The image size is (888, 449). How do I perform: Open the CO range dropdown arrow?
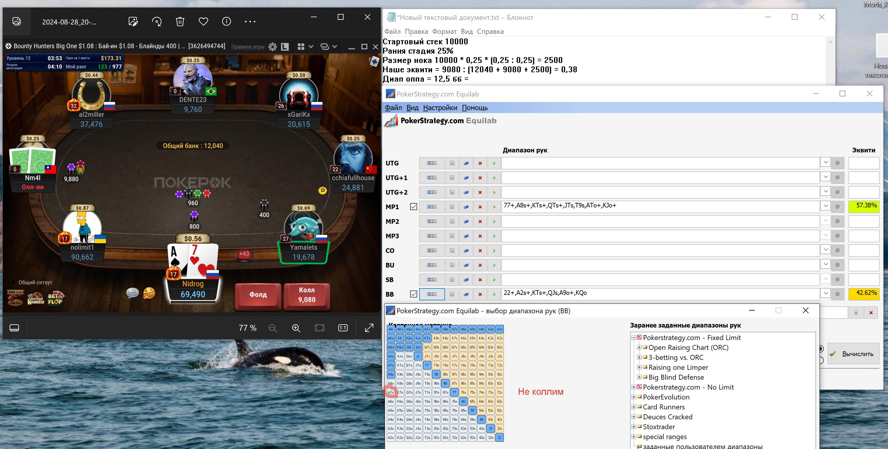pyautogui.click(x=826, y=249)
